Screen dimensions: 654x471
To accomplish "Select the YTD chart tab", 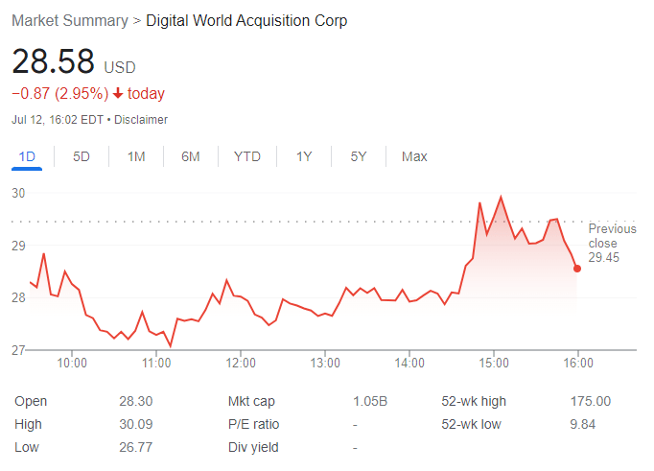I will tap(247, 156).
